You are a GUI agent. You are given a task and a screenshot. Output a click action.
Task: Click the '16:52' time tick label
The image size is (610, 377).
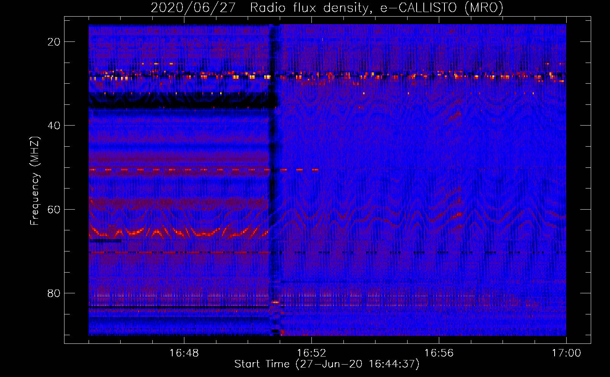pos(311,353)
